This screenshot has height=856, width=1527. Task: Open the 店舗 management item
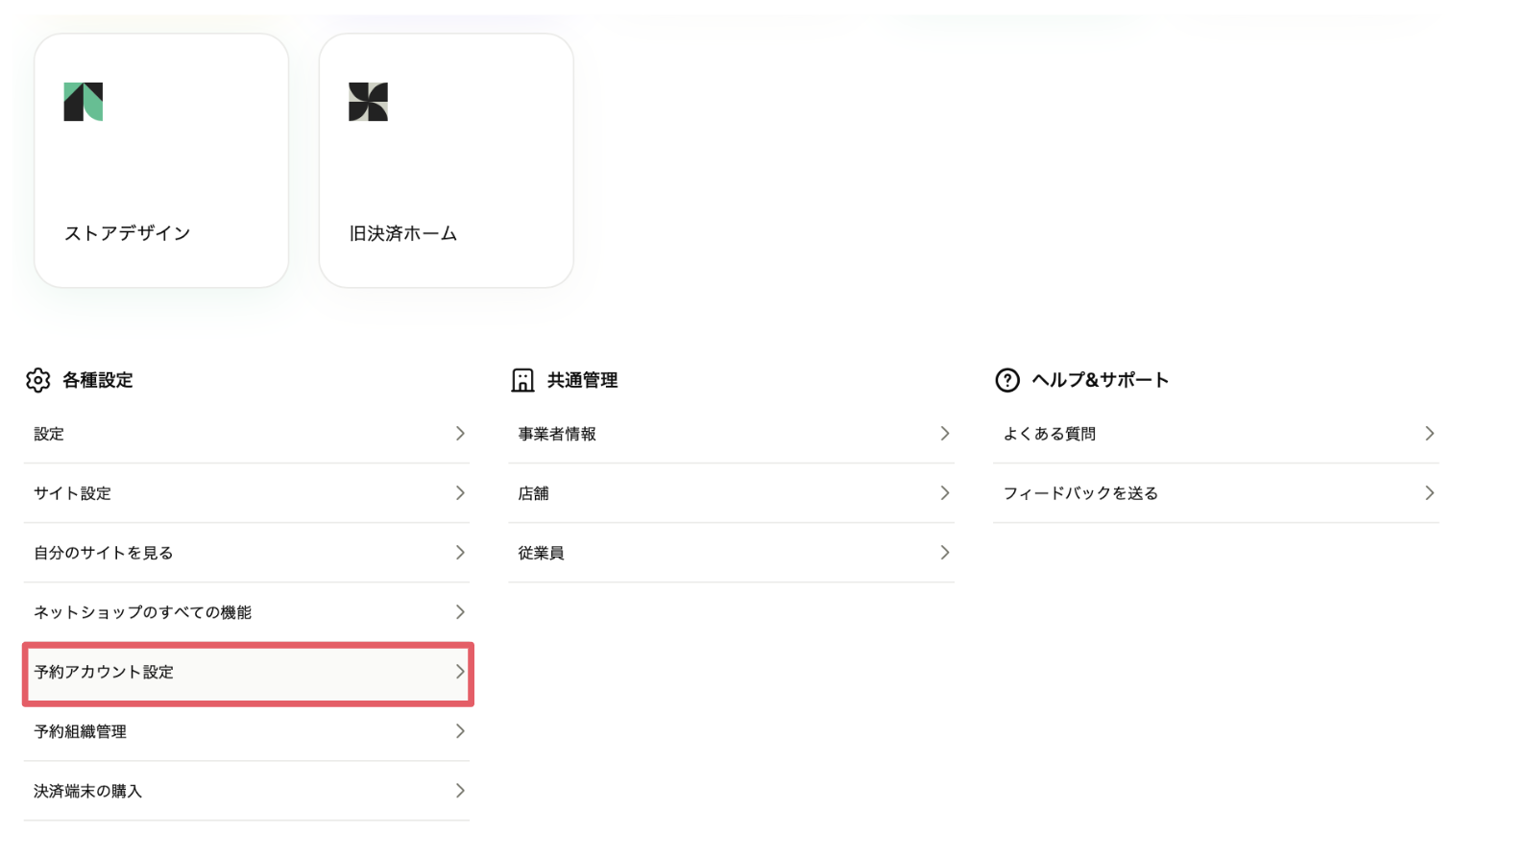[x=534, y=493]
